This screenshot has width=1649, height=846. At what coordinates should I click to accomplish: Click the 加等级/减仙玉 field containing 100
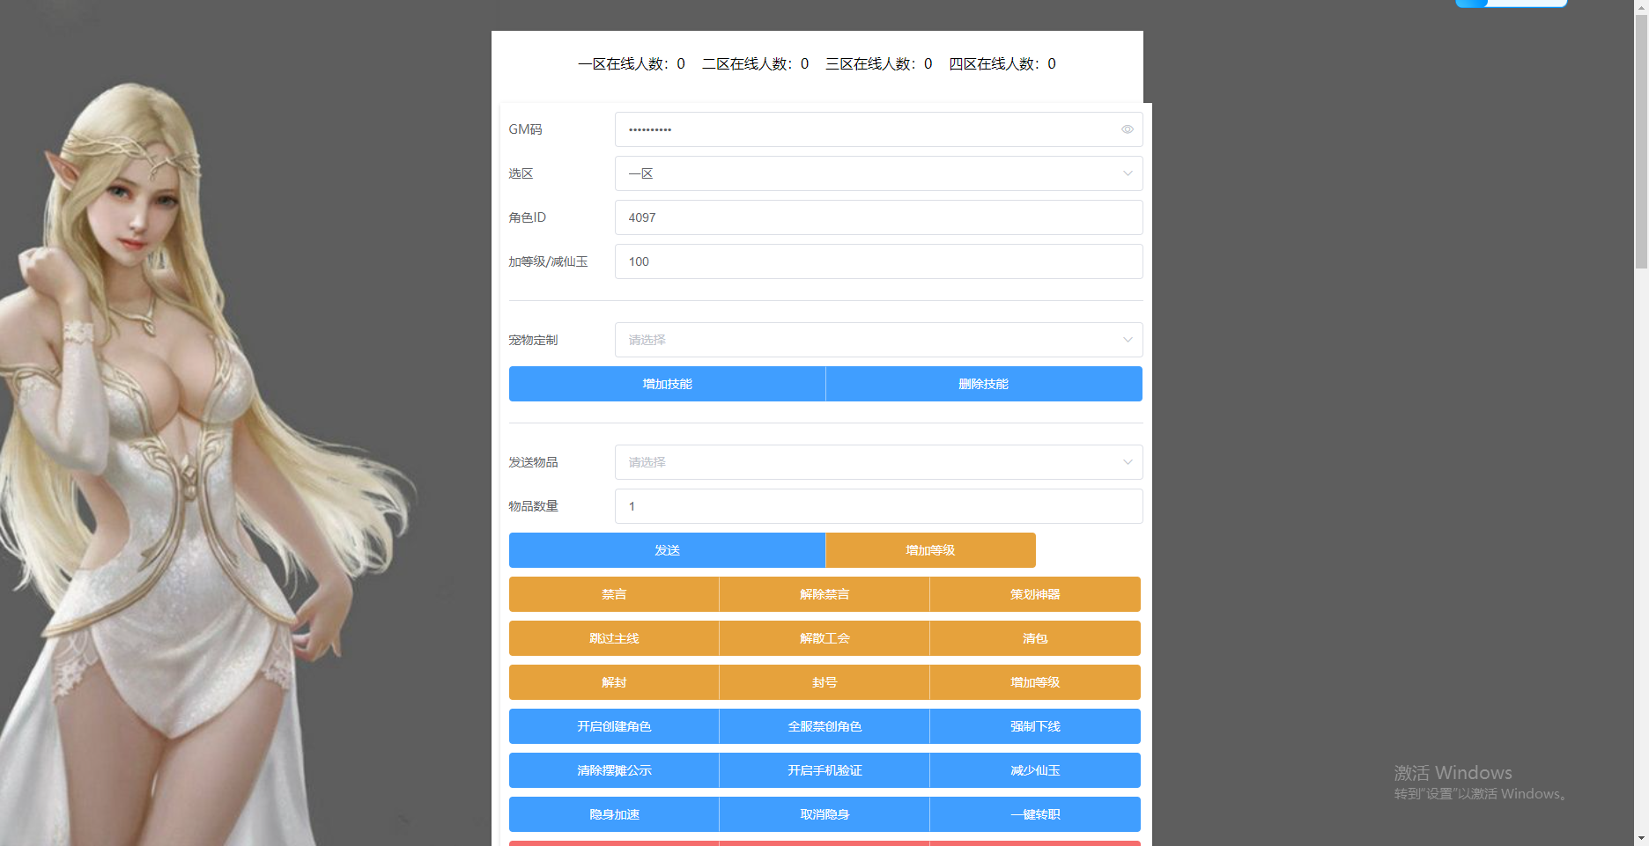click(878, 261)
